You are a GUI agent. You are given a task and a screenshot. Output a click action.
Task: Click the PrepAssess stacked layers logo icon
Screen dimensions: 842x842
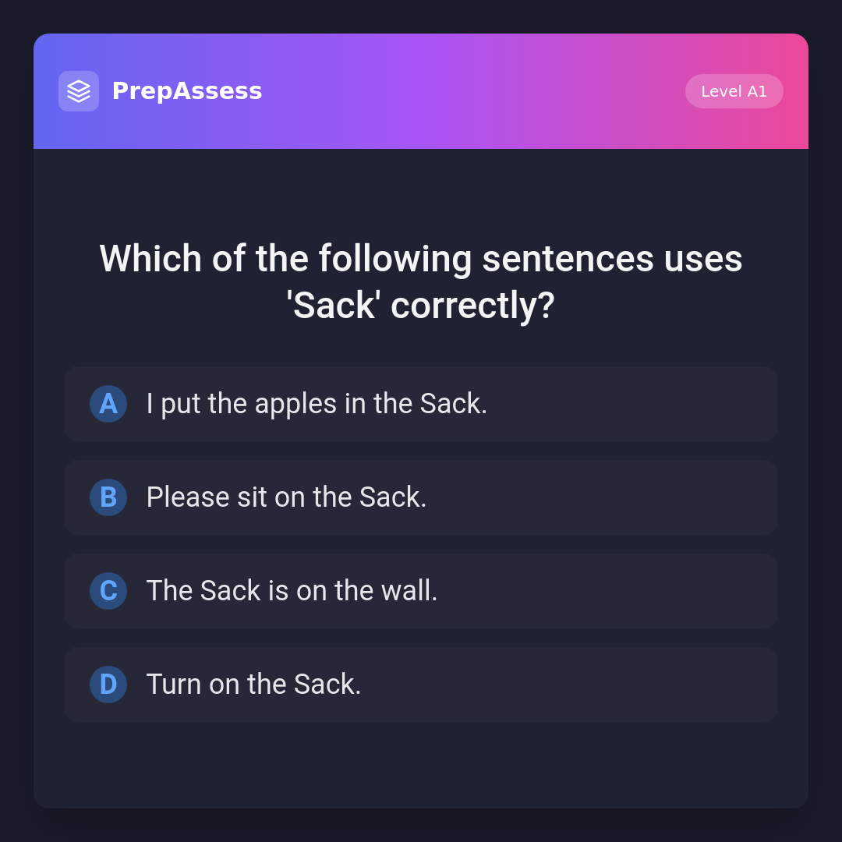click(x=79, y=91)
